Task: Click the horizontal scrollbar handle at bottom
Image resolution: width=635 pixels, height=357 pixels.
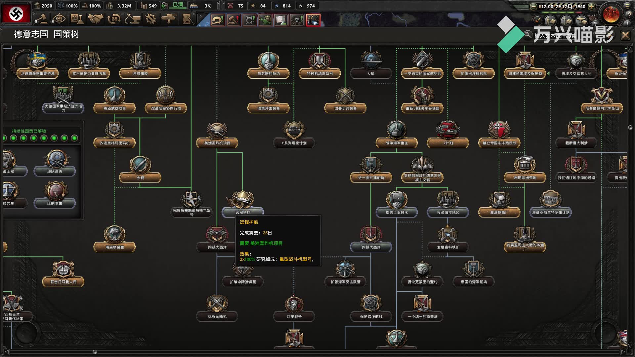Action: tap(95, 352)
